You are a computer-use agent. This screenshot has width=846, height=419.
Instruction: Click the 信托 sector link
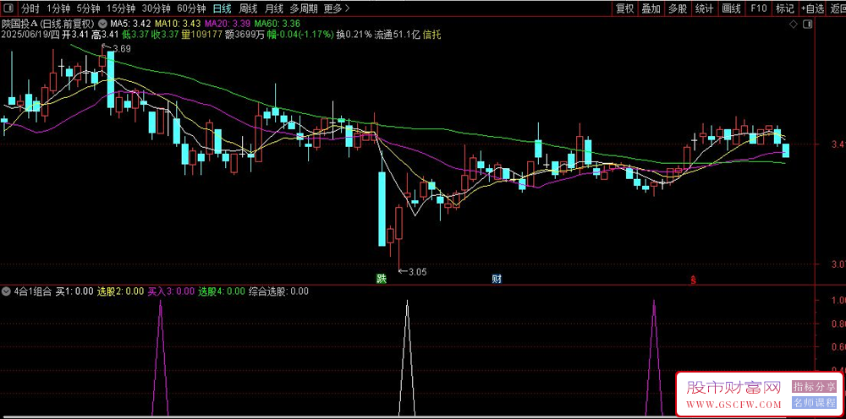432,35
